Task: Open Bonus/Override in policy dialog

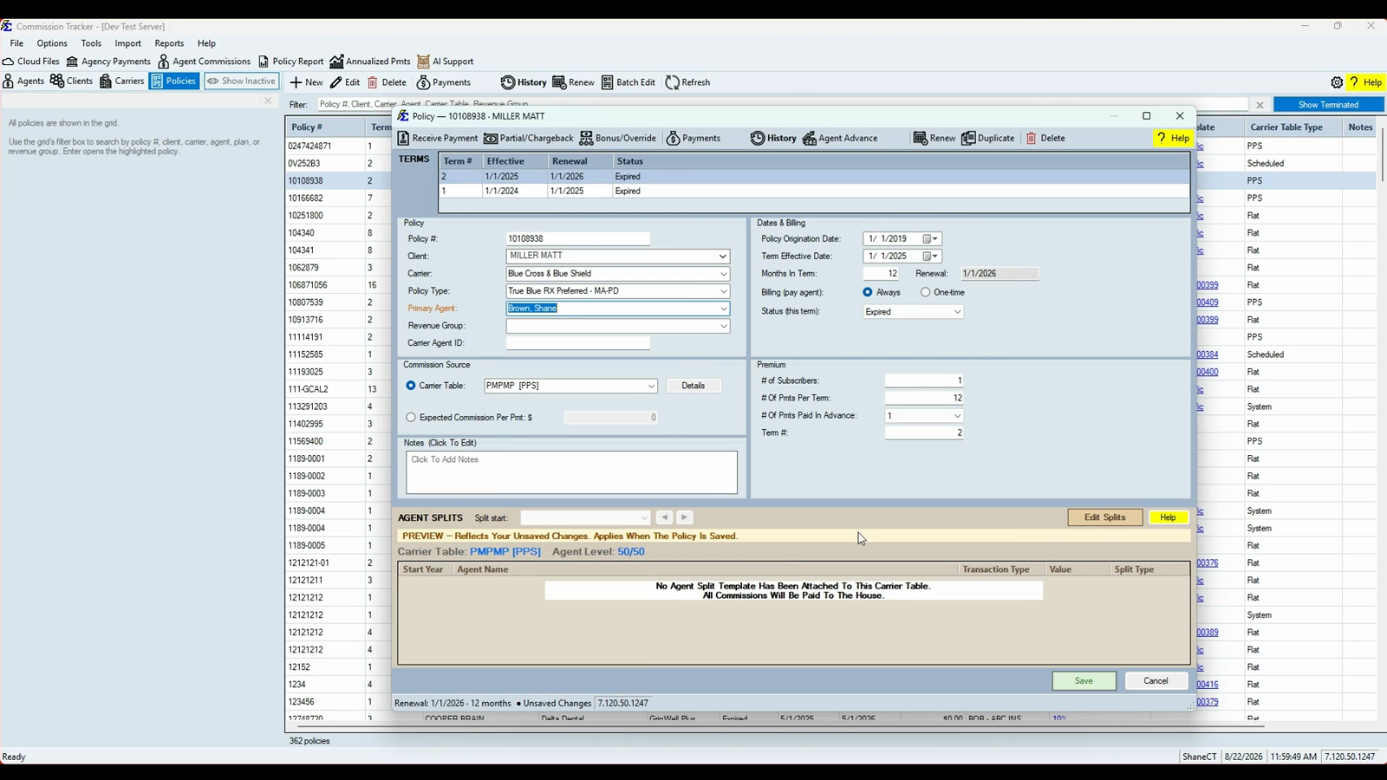Action: click(618, 139)
